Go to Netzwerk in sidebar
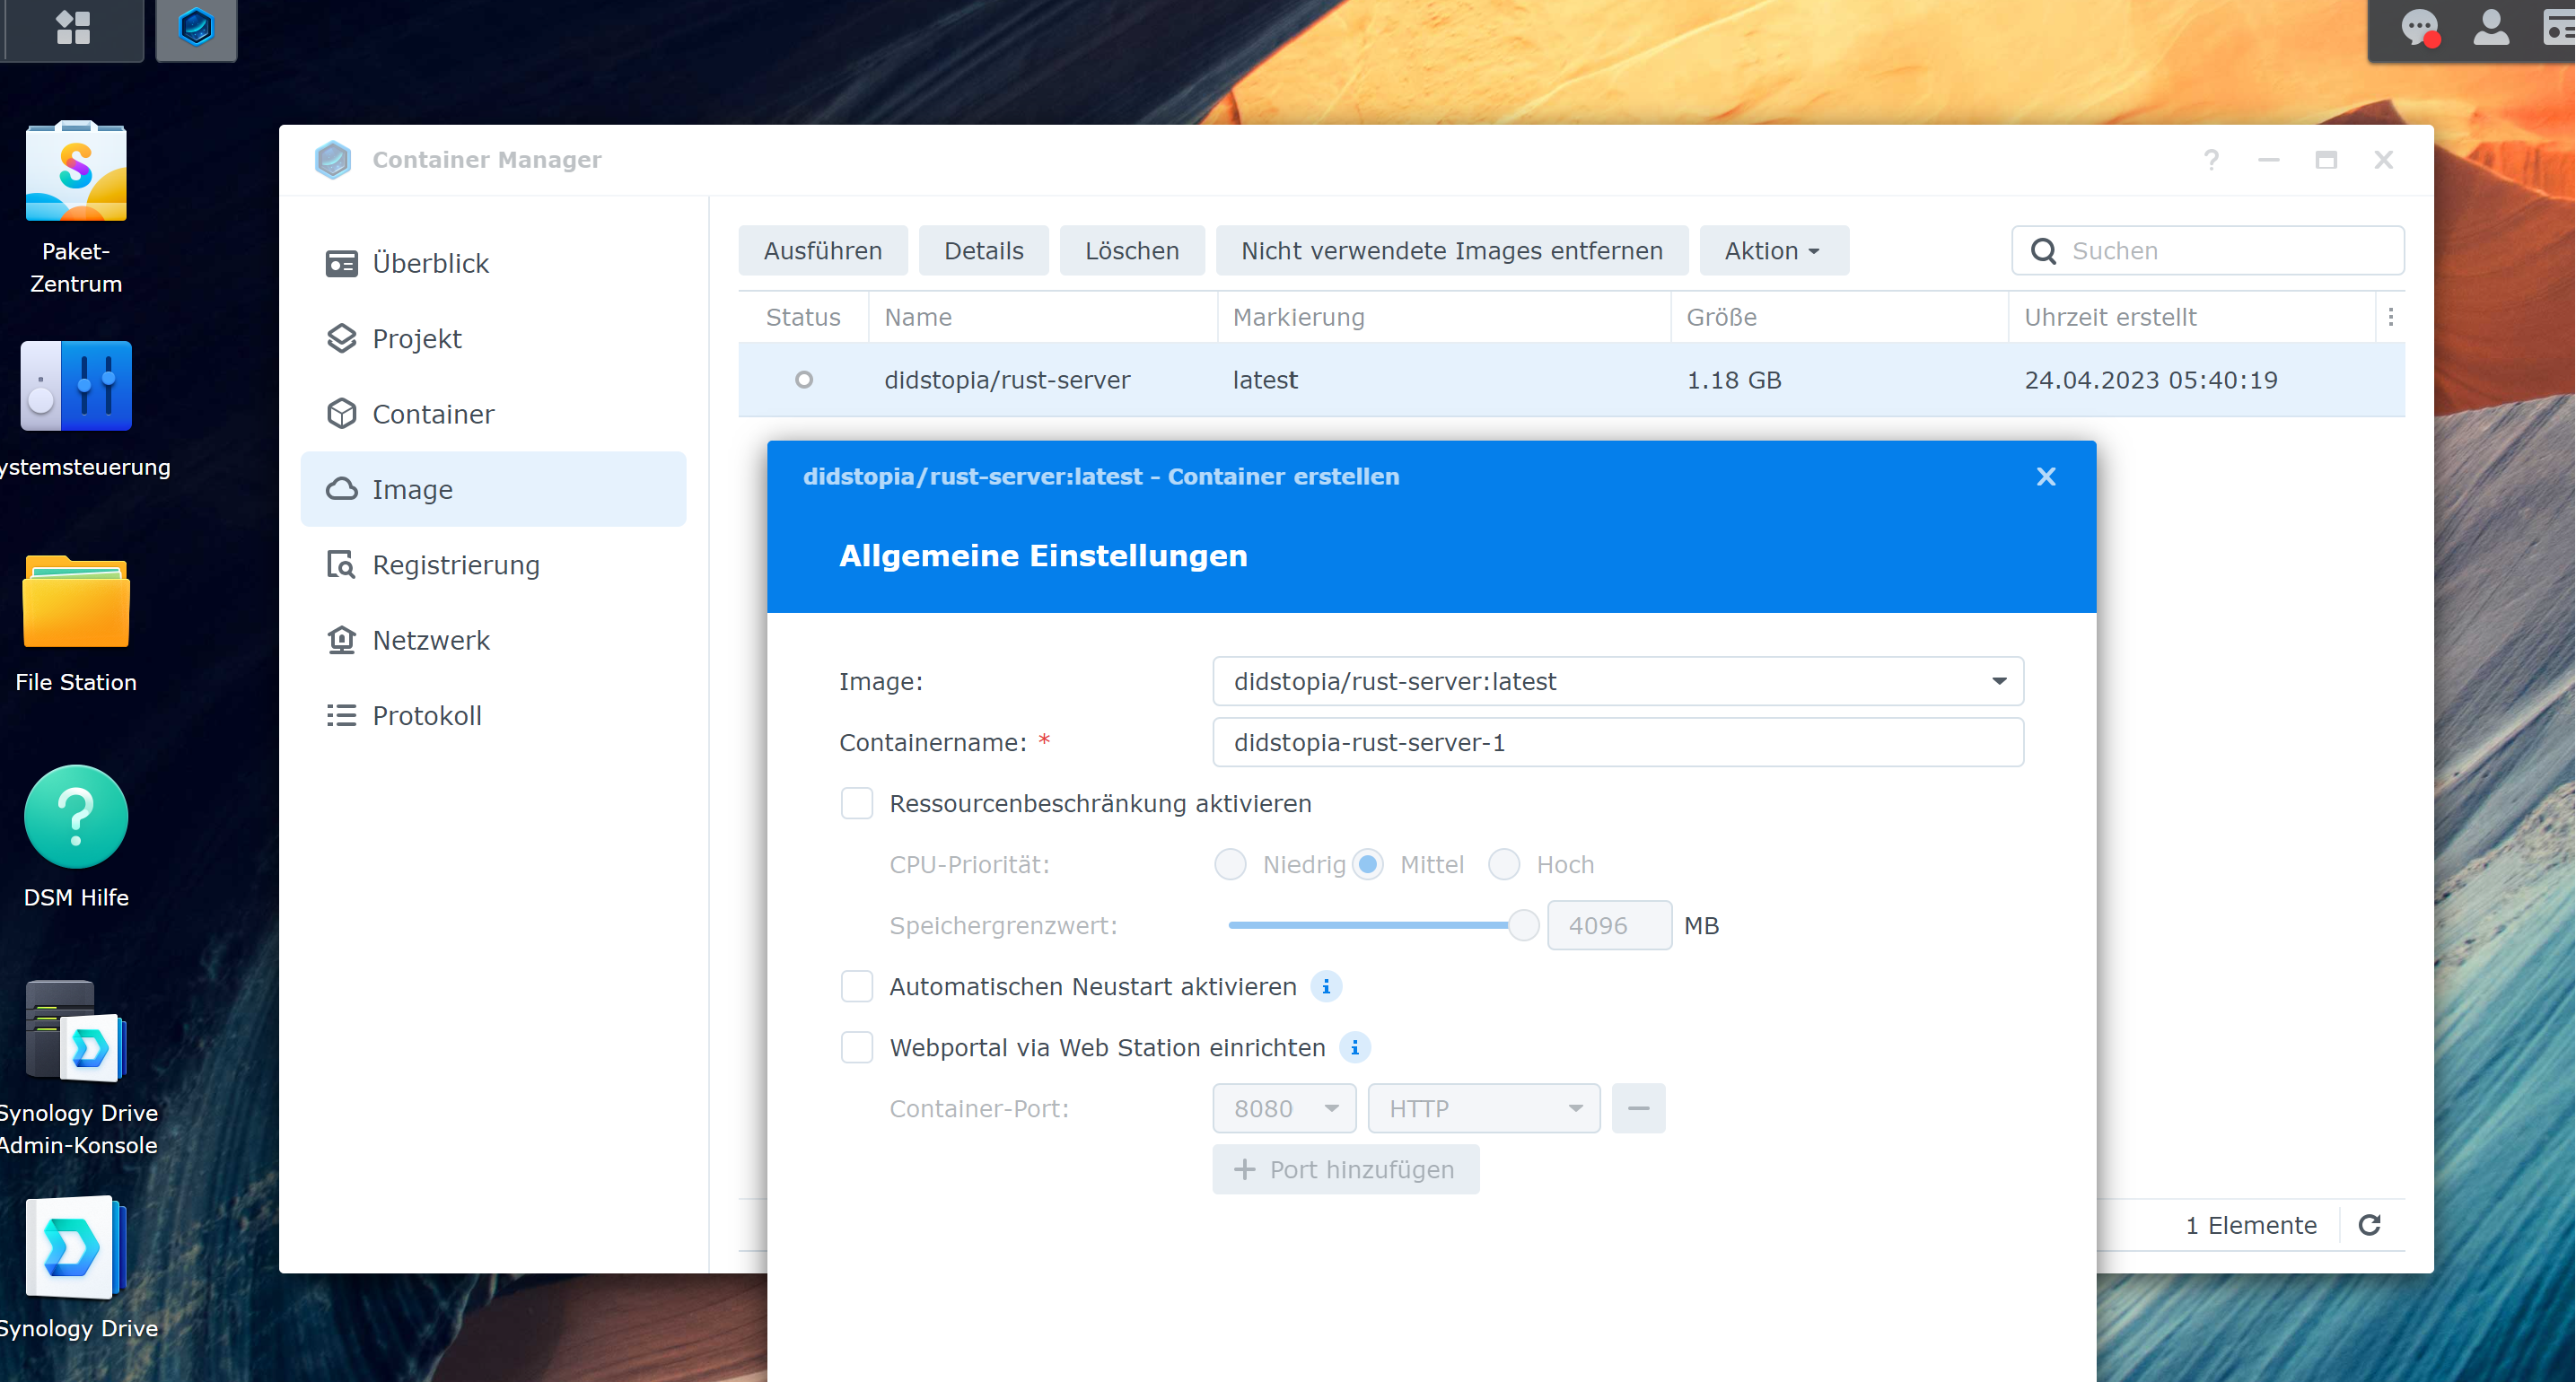 coord(493,640)
